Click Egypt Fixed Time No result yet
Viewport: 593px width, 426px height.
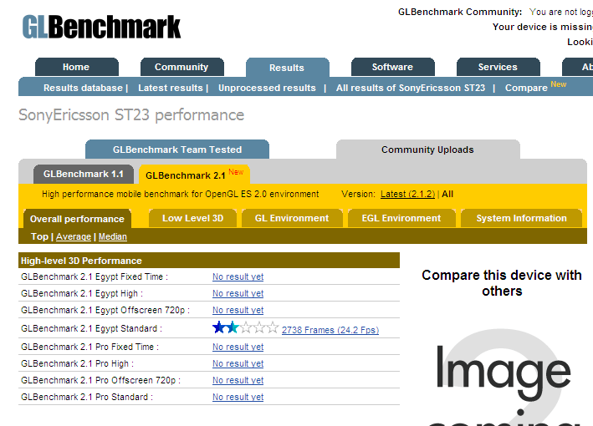(238, 276)
